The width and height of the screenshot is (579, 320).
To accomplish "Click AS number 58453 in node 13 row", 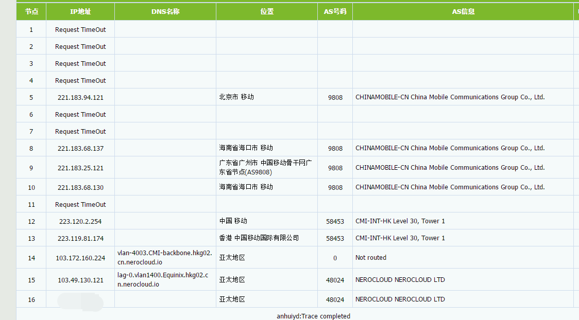I will pos(335,238).
